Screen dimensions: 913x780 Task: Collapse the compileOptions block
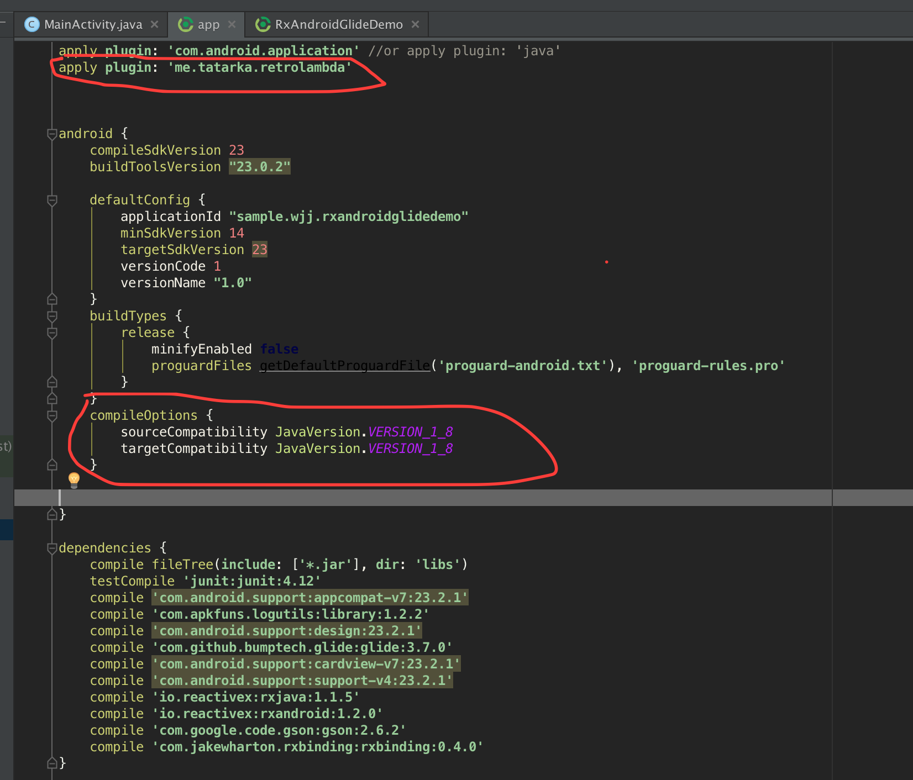pyautogui.click(x=53, y=415)
